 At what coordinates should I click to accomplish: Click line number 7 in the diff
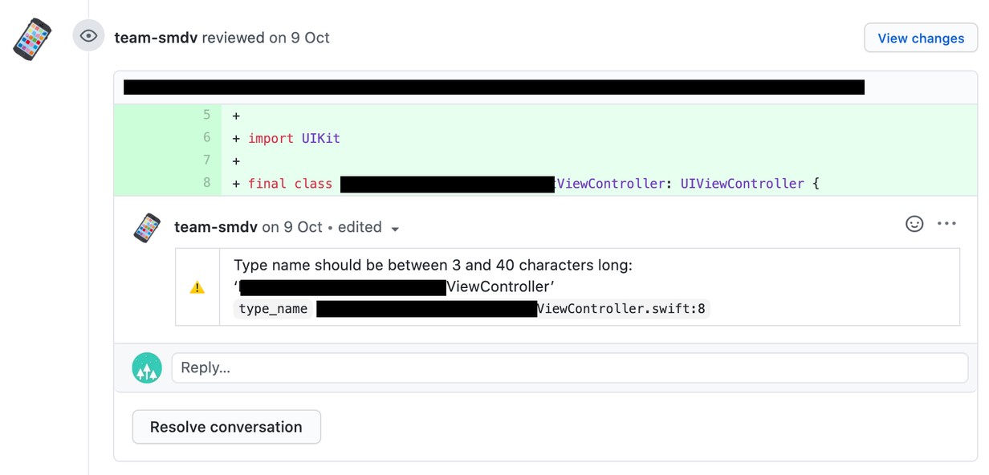[206, 160]
